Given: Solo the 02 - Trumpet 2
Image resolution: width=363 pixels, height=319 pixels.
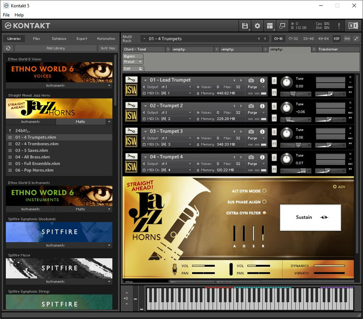Looking at the screenshot, I should click(274, 106).
